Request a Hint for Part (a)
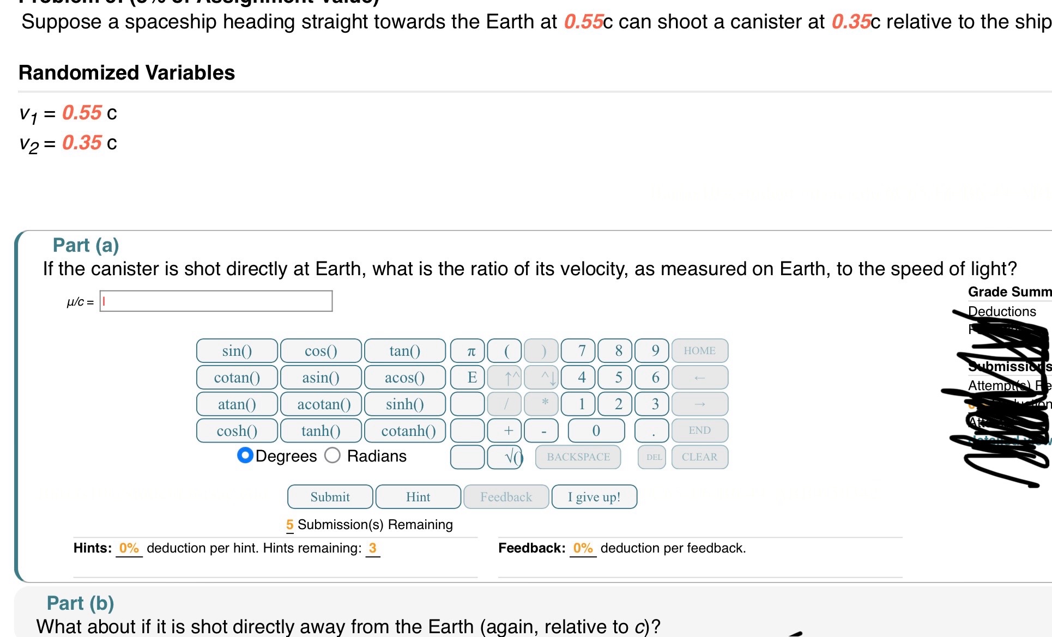This screenshot has width=1052, height=637. (x=418, y=496)
